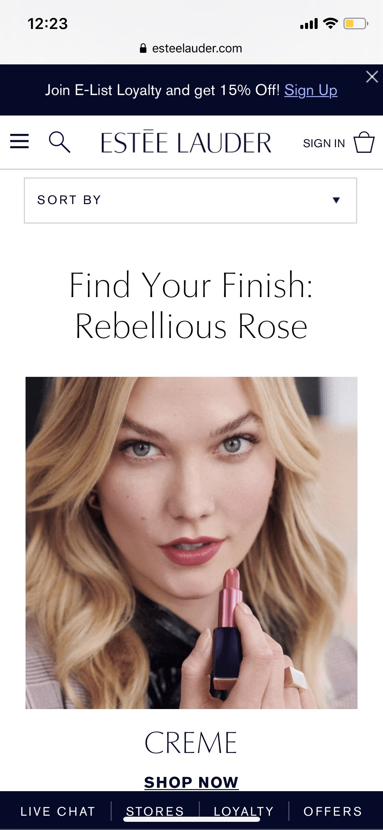Open the hamburger navigation menu
Screen dimensions: 383x830
click(x=19, y=141)
